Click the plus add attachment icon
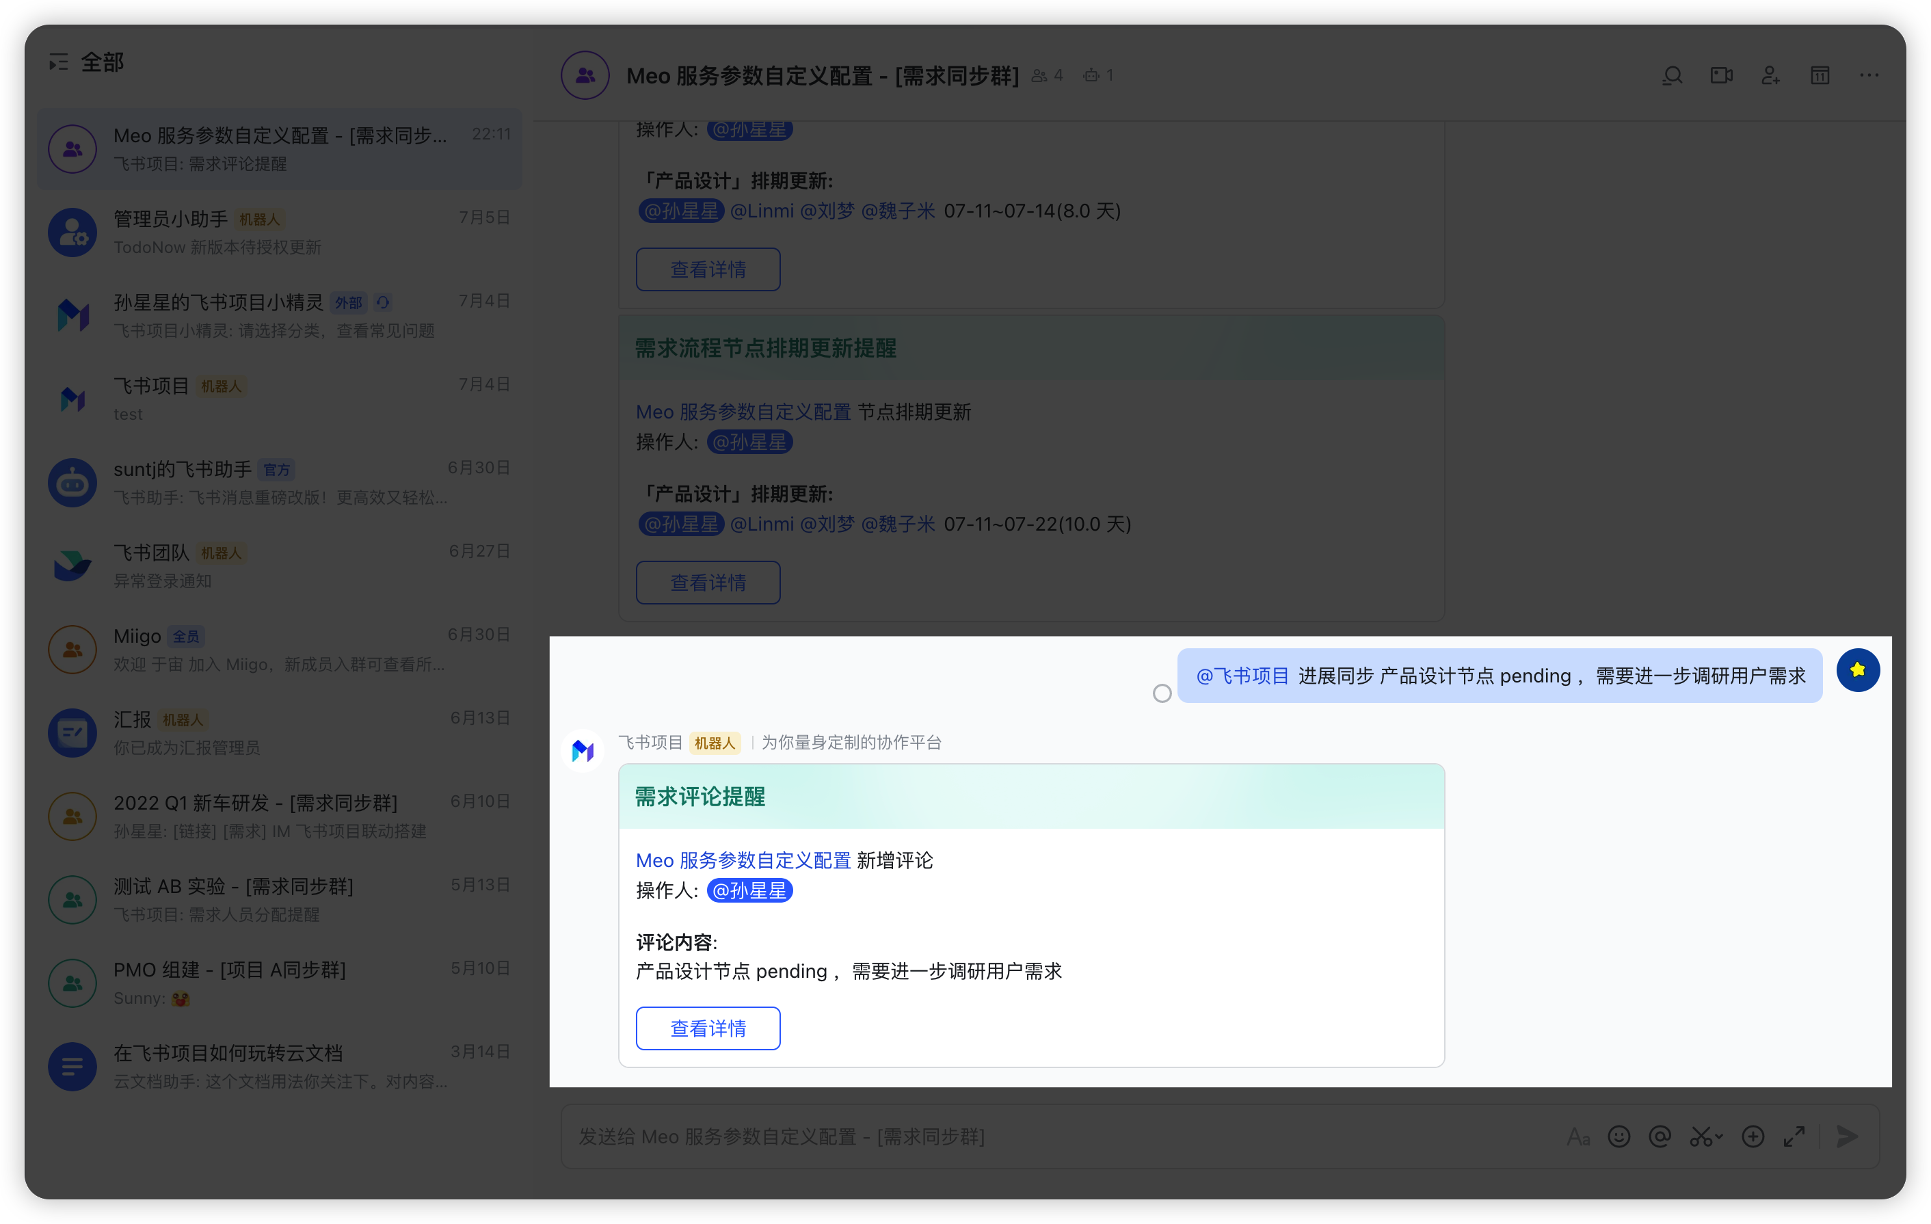 pyautogui.click(x=1753, y=1136)
